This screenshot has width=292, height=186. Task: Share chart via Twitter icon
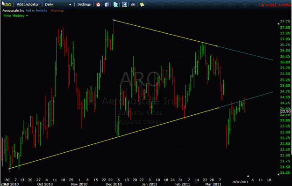tap(115, 5)
